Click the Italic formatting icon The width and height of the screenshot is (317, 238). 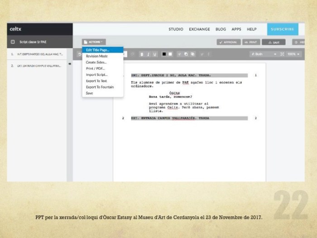click(149, 54)
